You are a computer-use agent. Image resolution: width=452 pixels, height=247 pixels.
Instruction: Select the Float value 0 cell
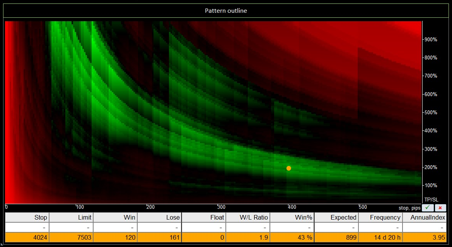(x=204, y=237)
